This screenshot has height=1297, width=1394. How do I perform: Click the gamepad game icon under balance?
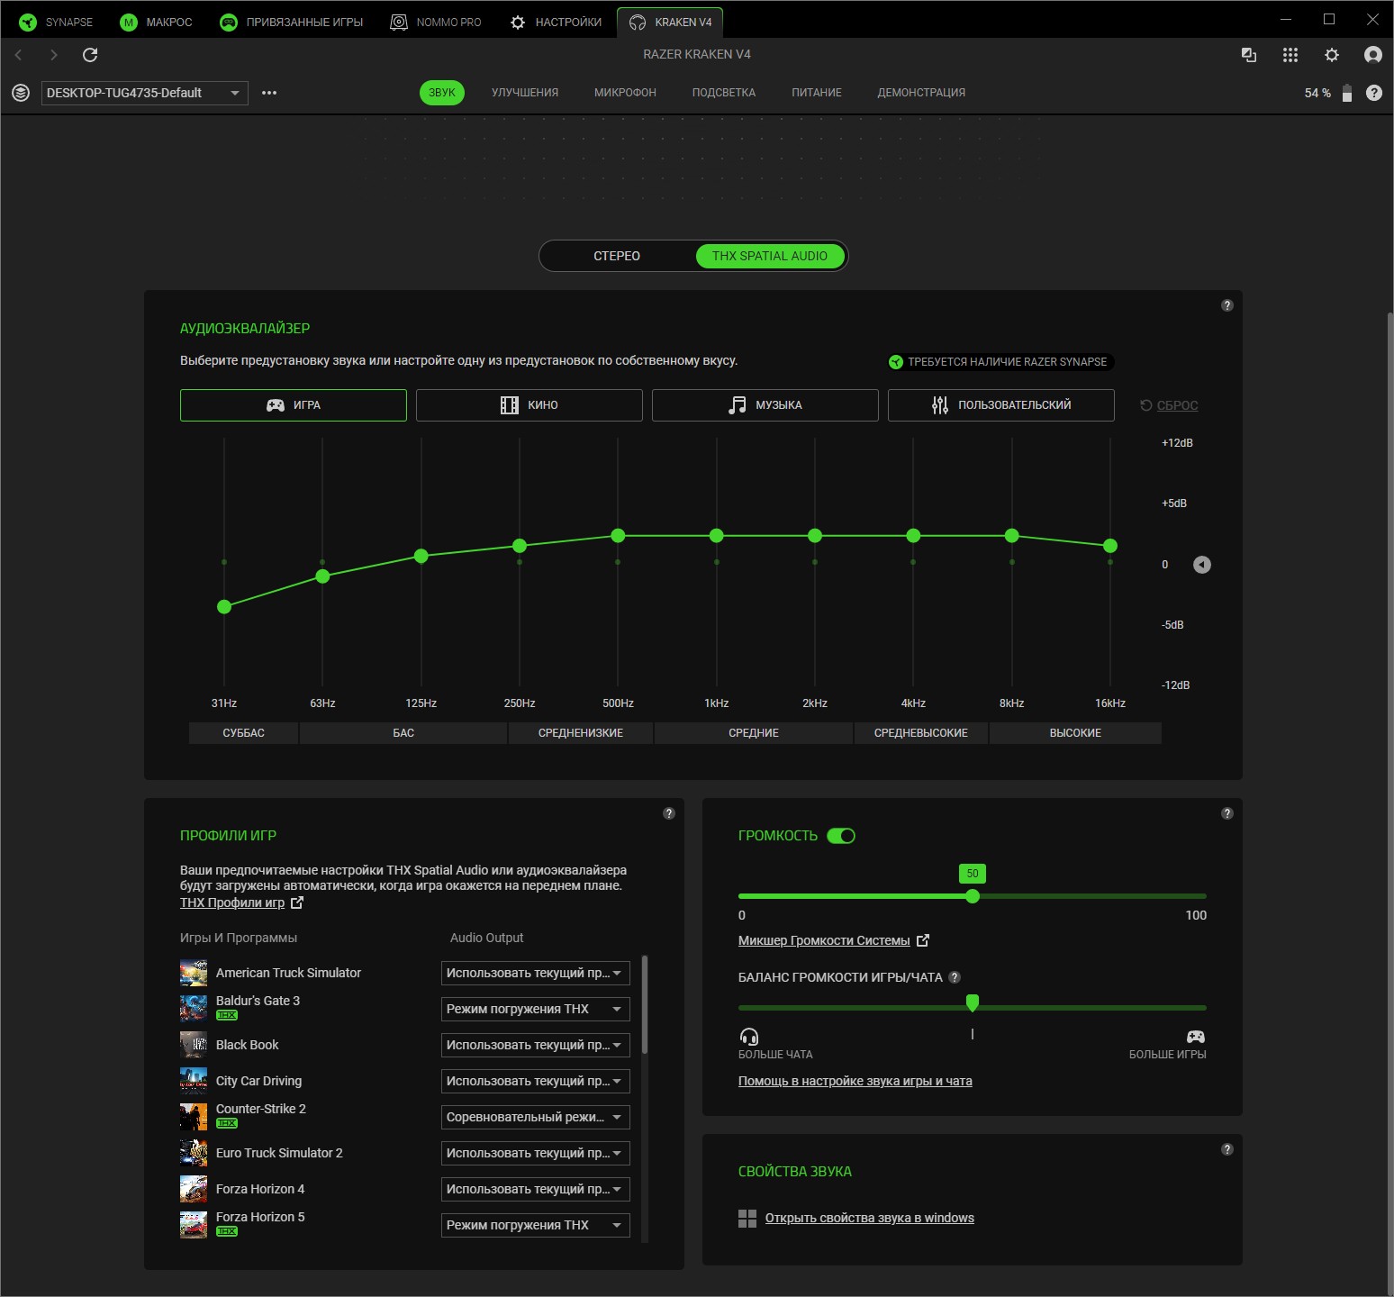coord(1196,1037)
